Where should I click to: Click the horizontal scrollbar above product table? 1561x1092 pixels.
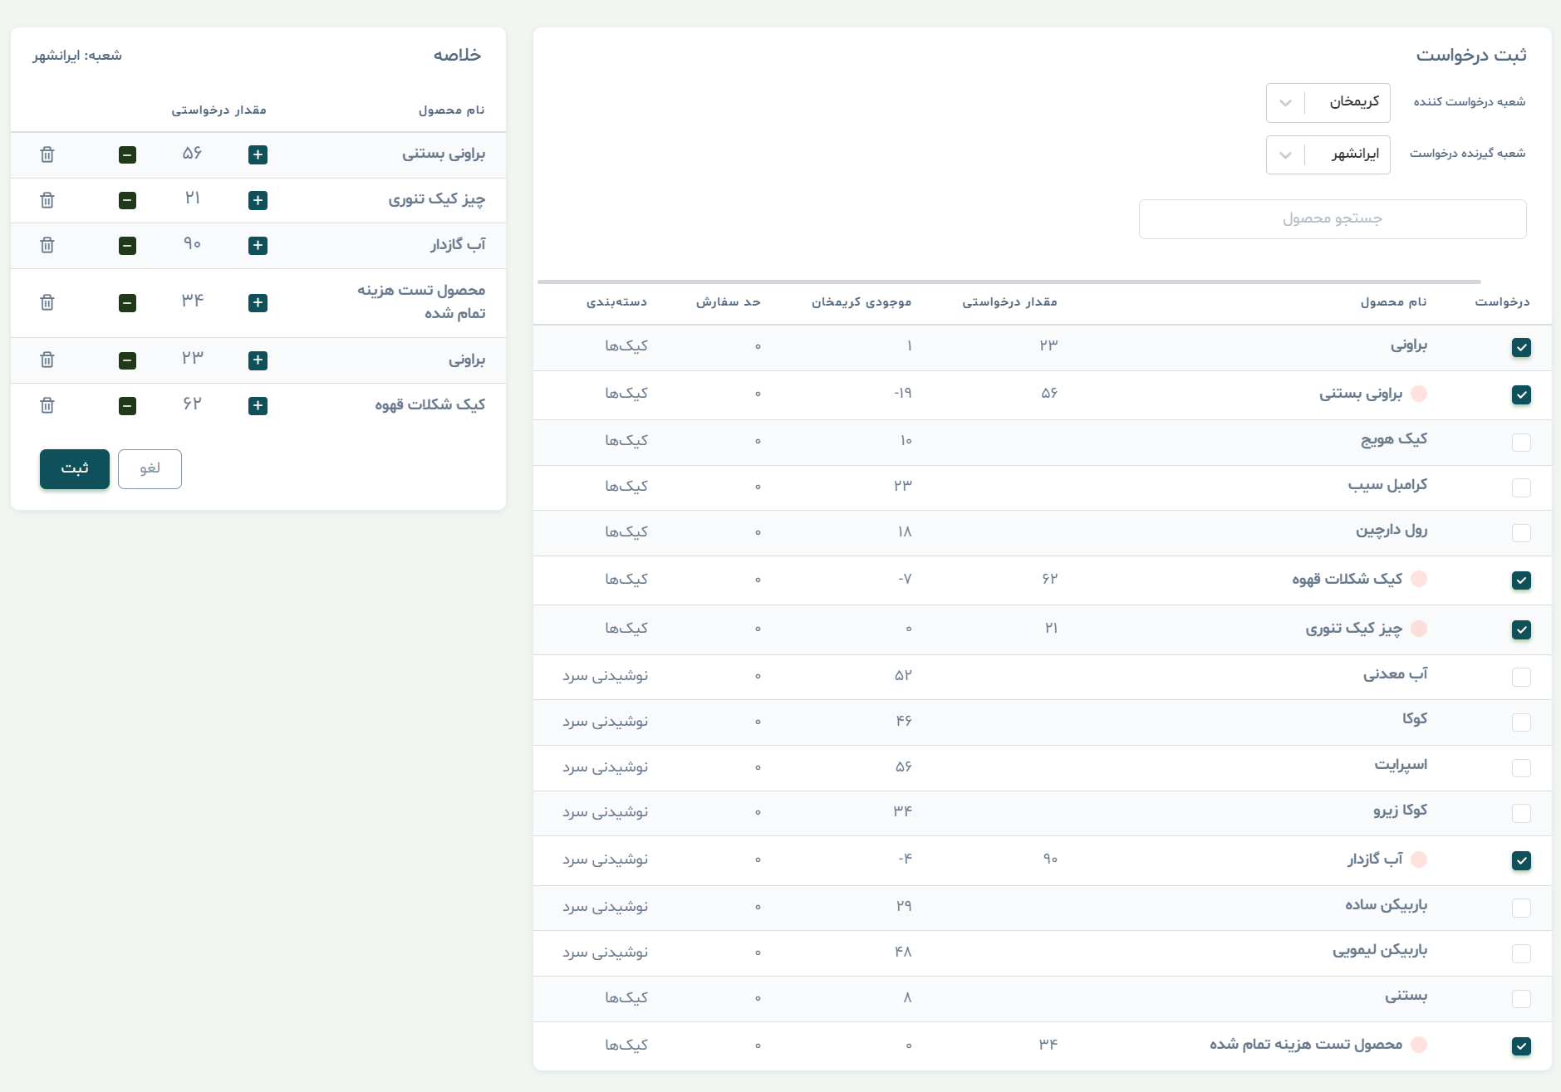coord(1009,282)
